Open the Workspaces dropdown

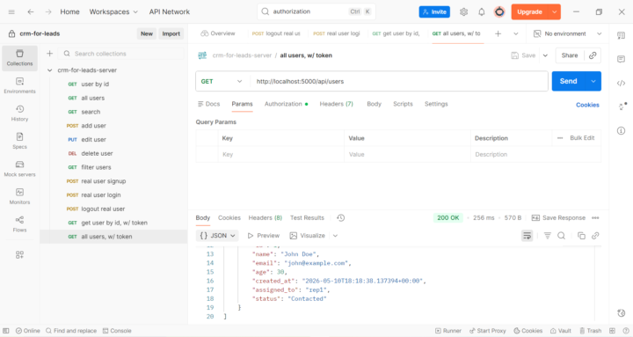pos(113,11)
